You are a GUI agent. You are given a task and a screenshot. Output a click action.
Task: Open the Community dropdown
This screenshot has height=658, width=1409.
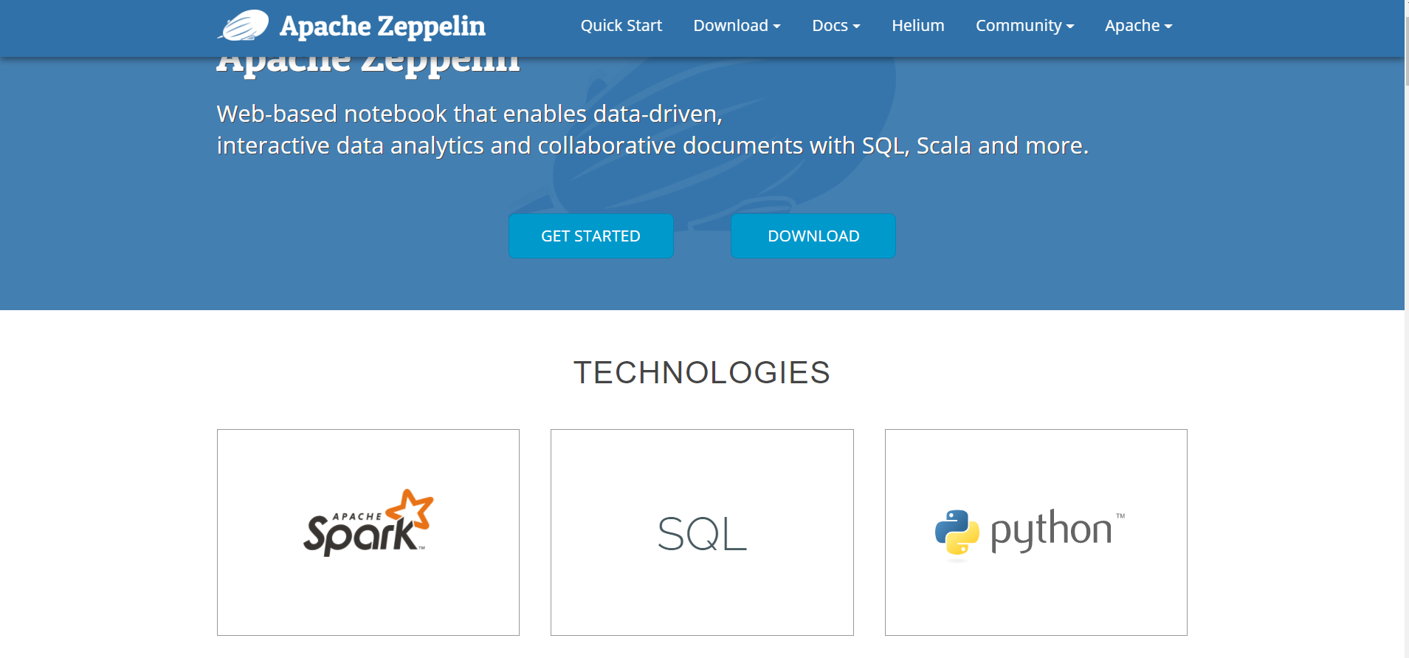(1024, 25)
